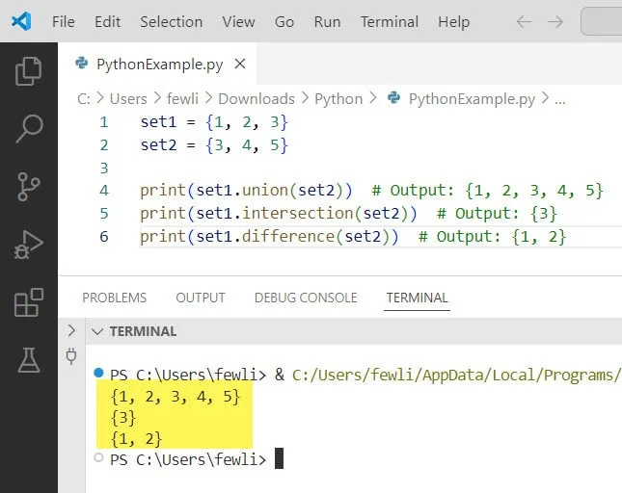Go forward using the right arrow
622x493 pixels.
click(x=555, y=22)
